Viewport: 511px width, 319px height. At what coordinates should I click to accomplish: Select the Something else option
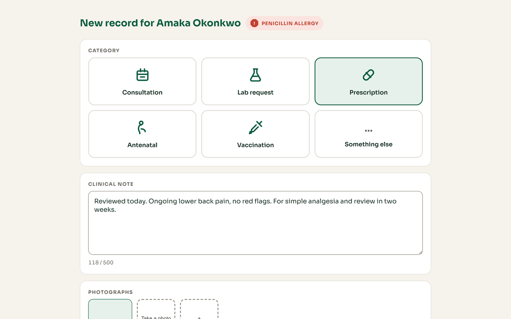369,134
